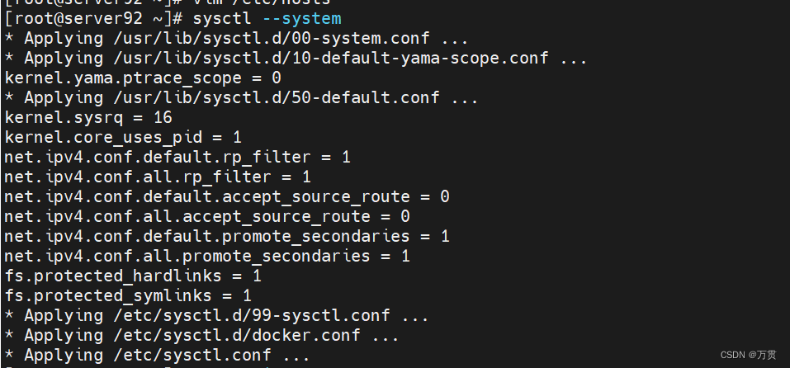Click net.ipv4.conf.all.accept_source_route line
Viewport: 790px width, 368px height.
pyautogui.click(x=207, y=216)
